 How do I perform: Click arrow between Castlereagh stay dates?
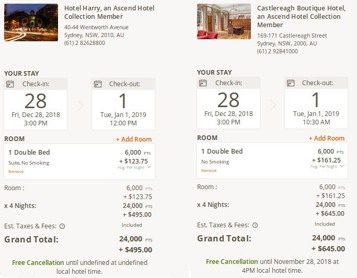(x=272, y=105)
